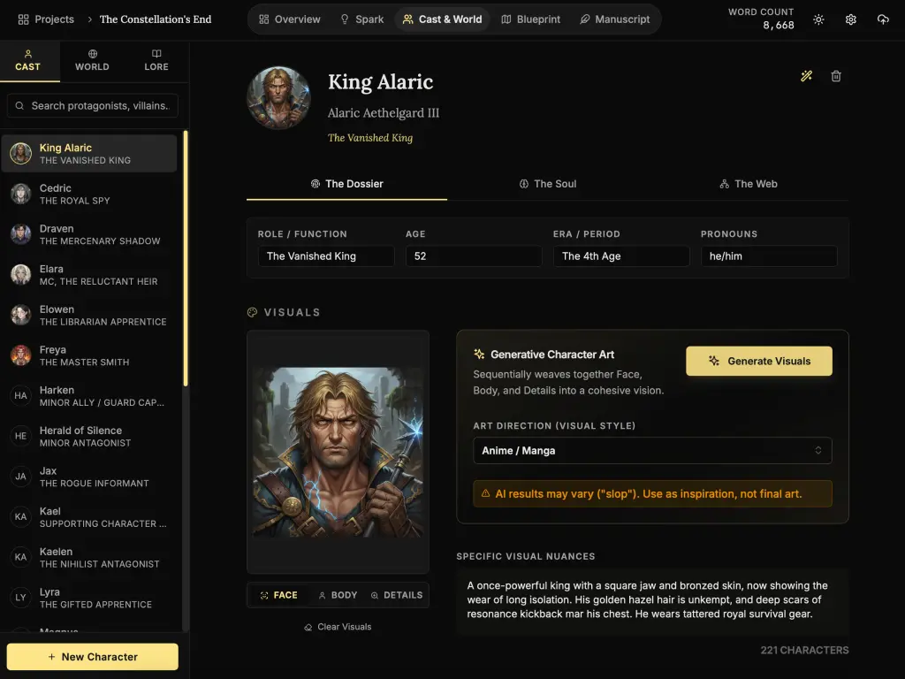Open the LORE panel with book icon

156,60
